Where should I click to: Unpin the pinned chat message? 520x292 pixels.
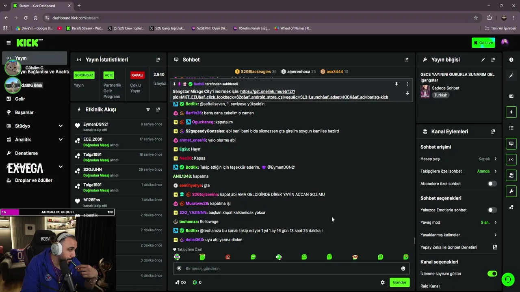pos(396,84)
